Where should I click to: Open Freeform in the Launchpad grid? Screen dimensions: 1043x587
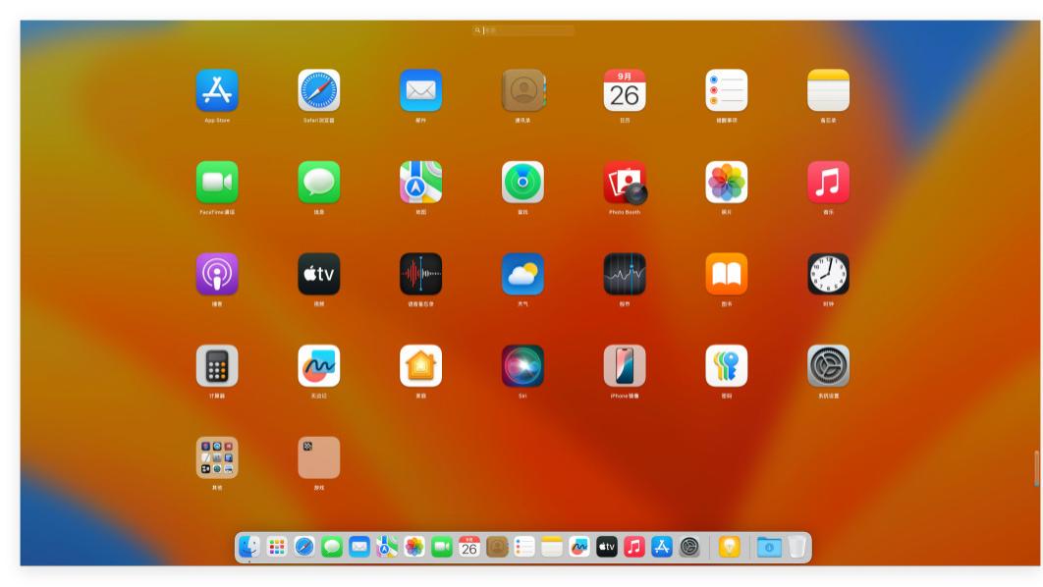318,365
